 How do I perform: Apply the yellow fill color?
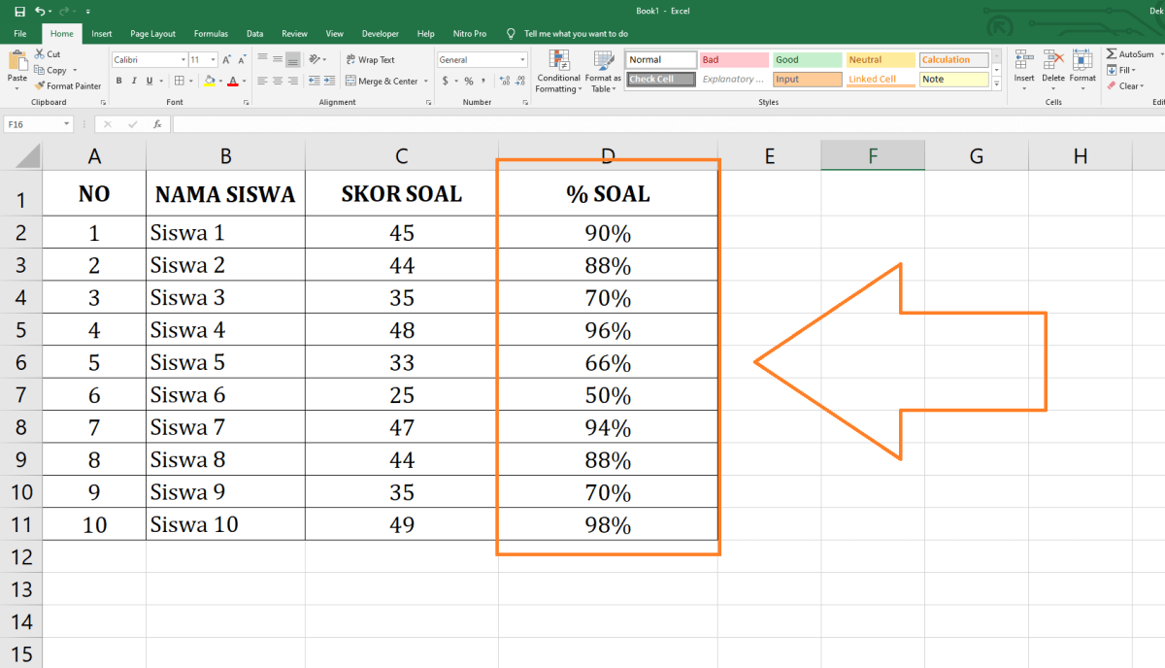210,82
